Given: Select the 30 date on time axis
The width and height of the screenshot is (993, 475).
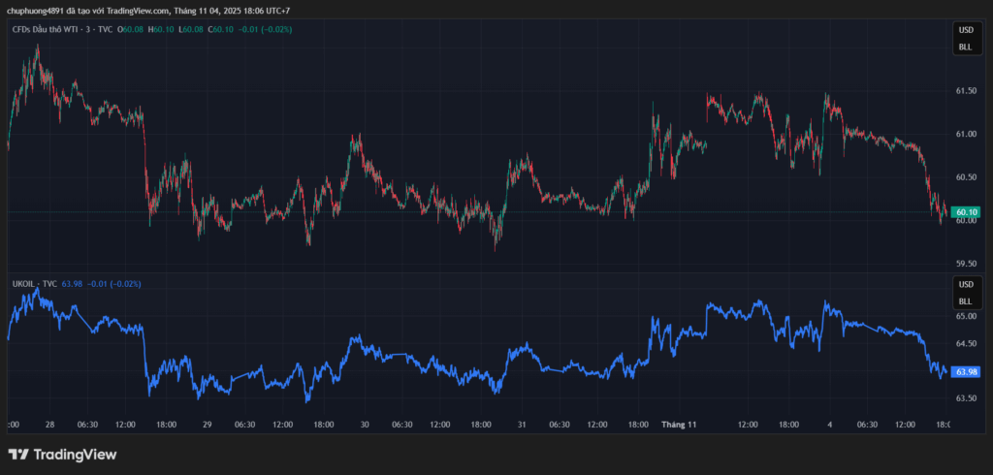Looking at the screenshot, I should tap(365, 425).
